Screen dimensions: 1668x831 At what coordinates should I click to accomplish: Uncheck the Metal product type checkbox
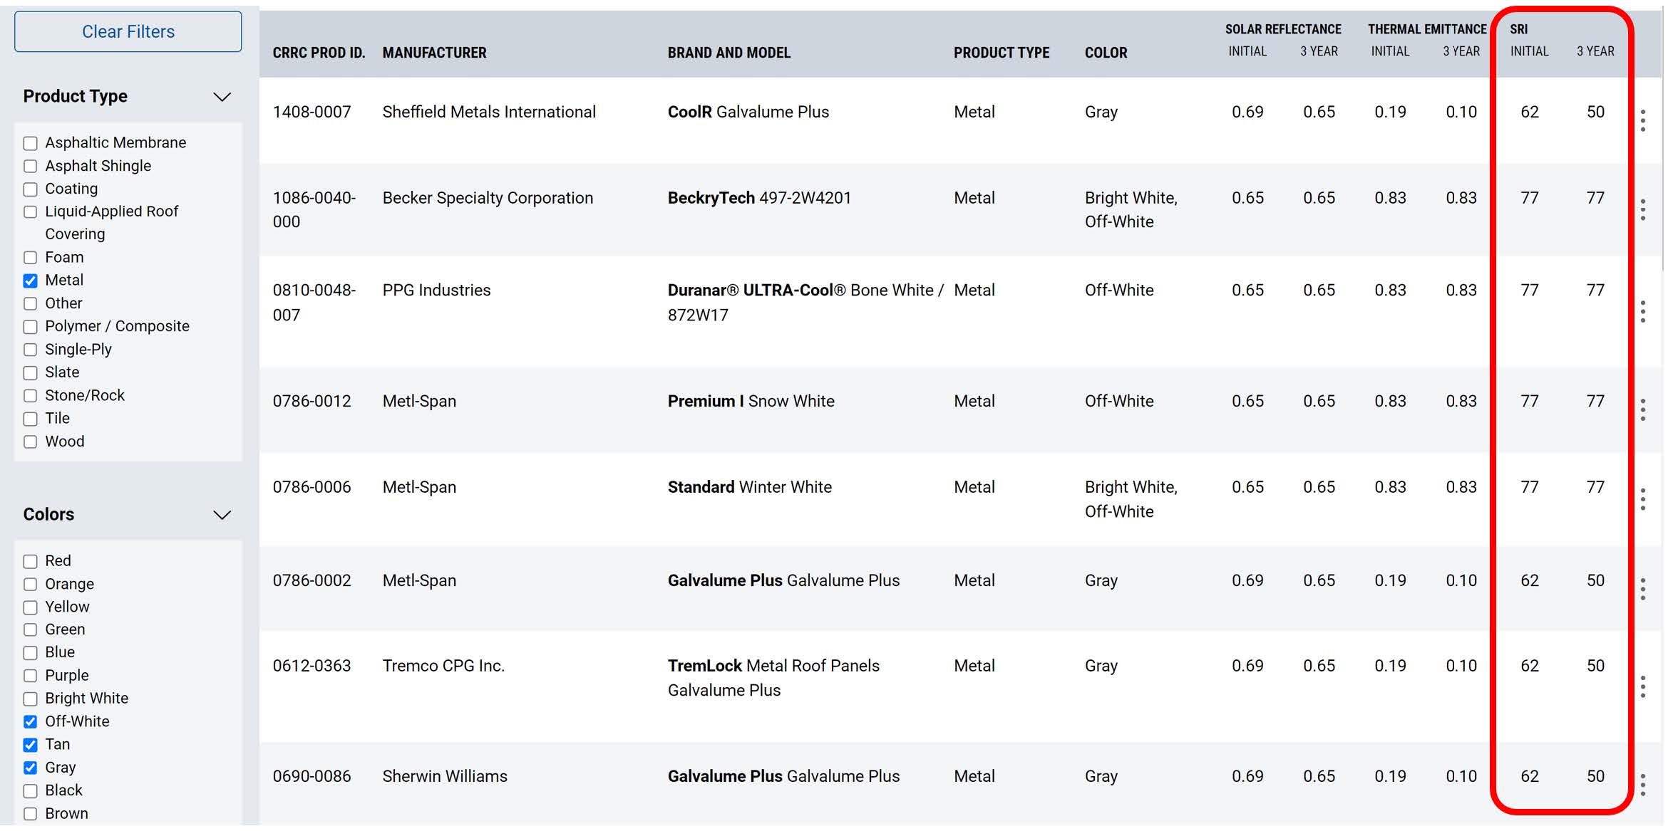pos(30,281)
